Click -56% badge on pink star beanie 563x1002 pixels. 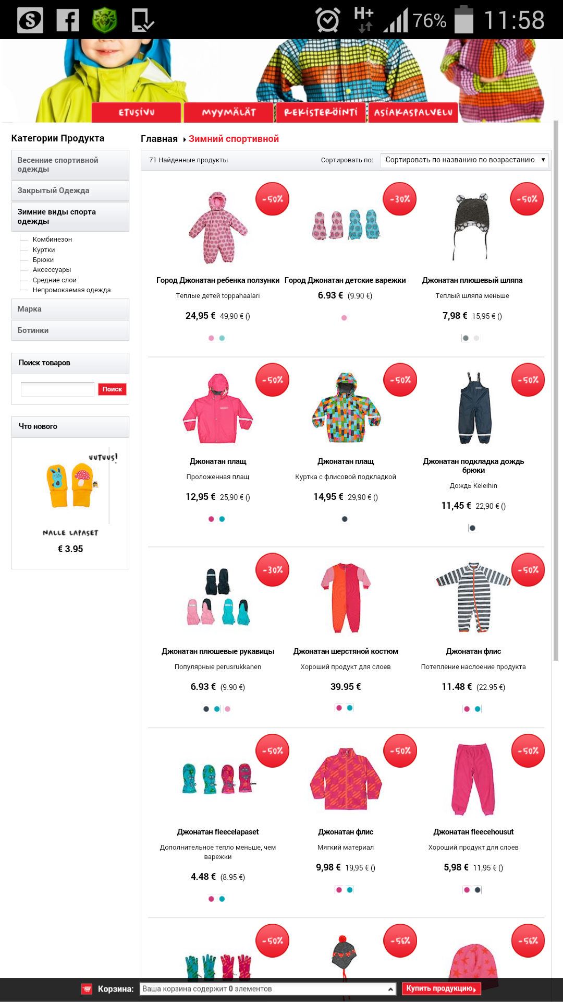coord(528,940)
